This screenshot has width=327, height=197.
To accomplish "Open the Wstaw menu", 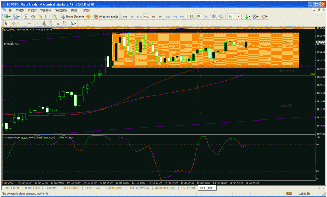I will 32,10.
